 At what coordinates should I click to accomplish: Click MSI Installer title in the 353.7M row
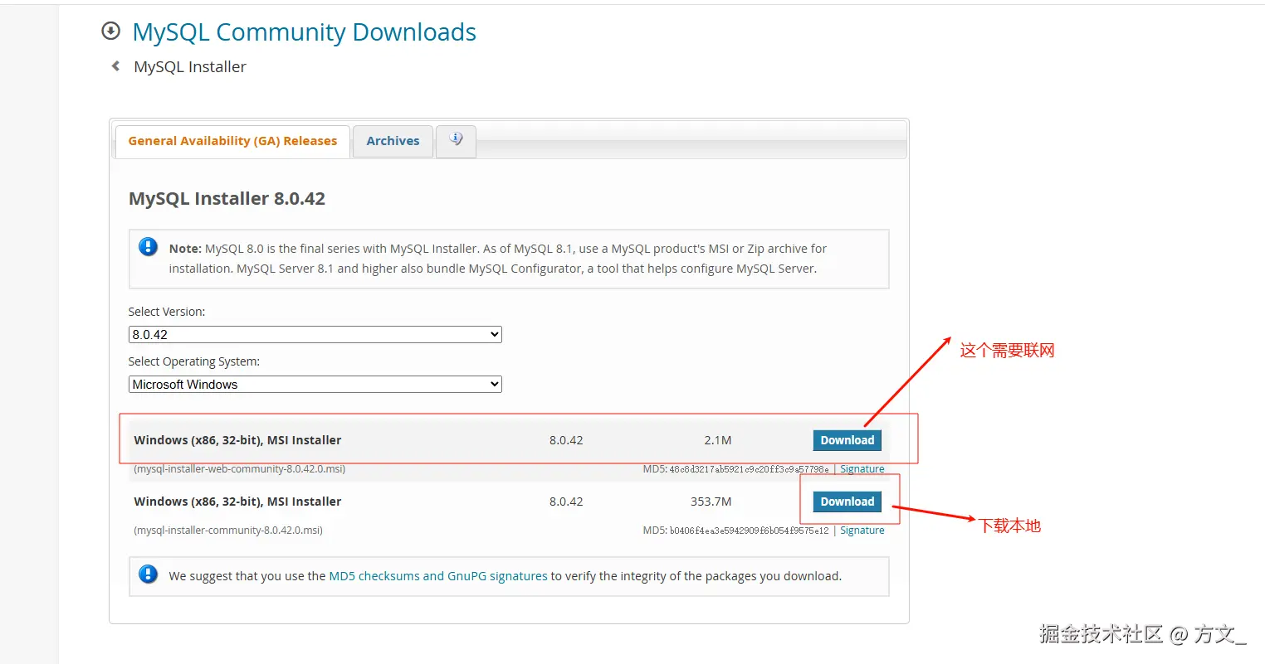click(237, 502)
